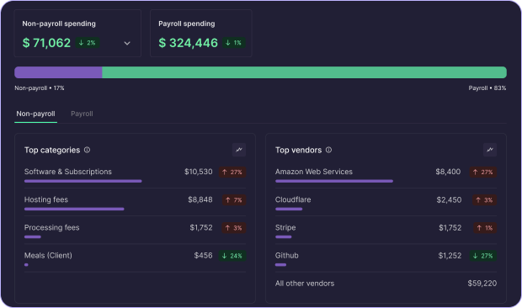The width and height of the screenshot is (522, 308).
Task: Click the 27% up badge for Software & Subscriptions
Action: tap(232, 172)
